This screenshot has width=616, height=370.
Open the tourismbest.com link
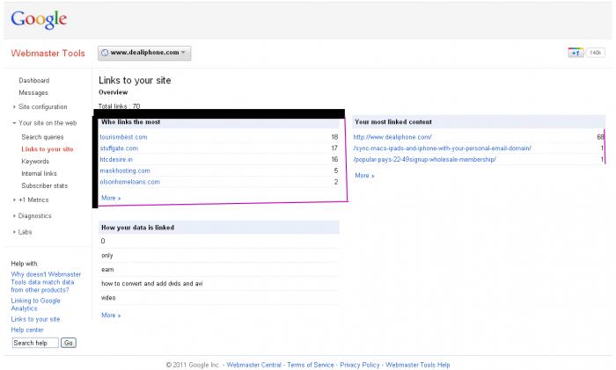click(124, 137)
